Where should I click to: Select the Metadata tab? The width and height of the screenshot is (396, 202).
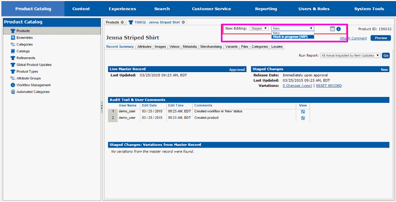click(189, 47)
